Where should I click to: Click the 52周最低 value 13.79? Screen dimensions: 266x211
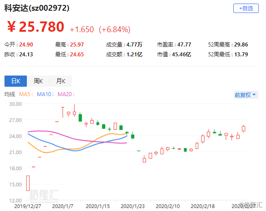tap(241, 55)
